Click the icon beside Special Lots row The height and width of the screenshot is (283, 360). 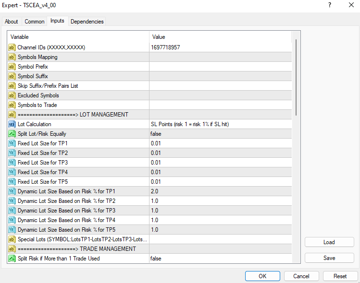(12, 239)
